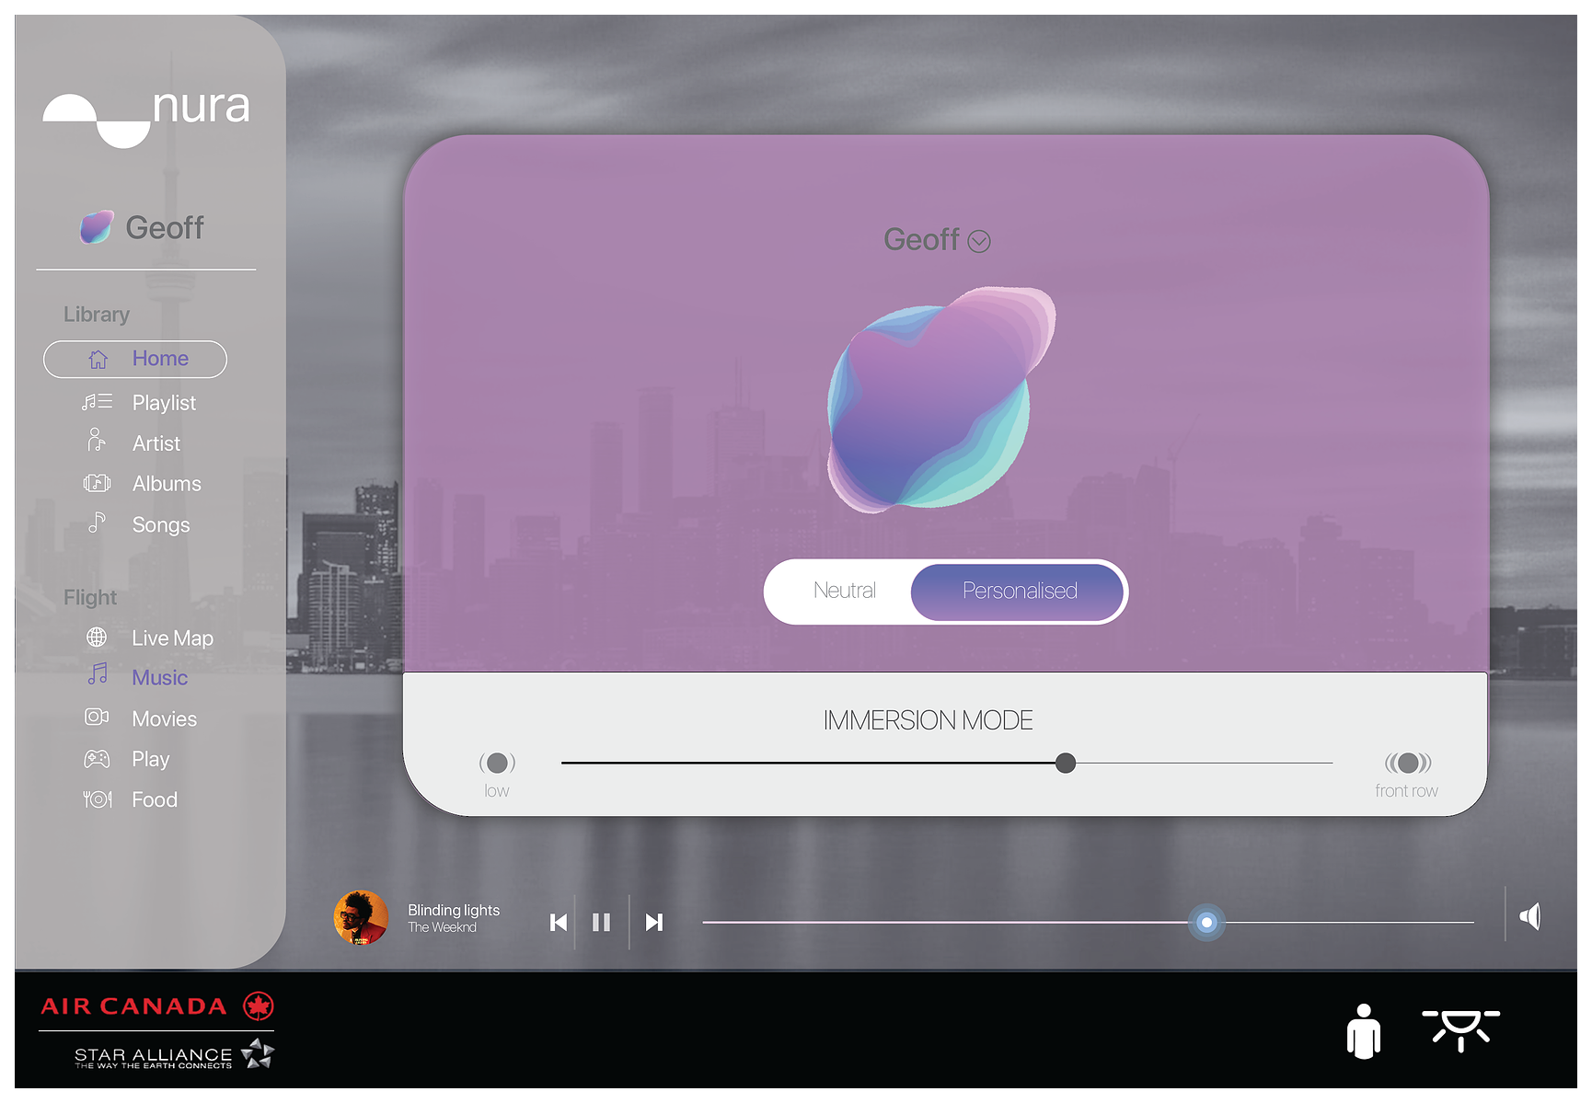This screenshot has height=1103, width=1592.
Task: Click the Blinding lights song title
Action: point(454,910)
